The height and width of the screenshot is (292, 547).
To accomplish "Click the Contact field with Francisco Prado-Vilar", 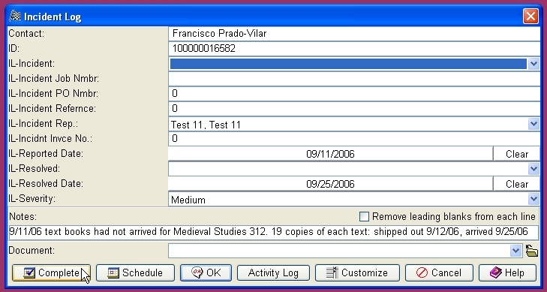I will [354, 34].
